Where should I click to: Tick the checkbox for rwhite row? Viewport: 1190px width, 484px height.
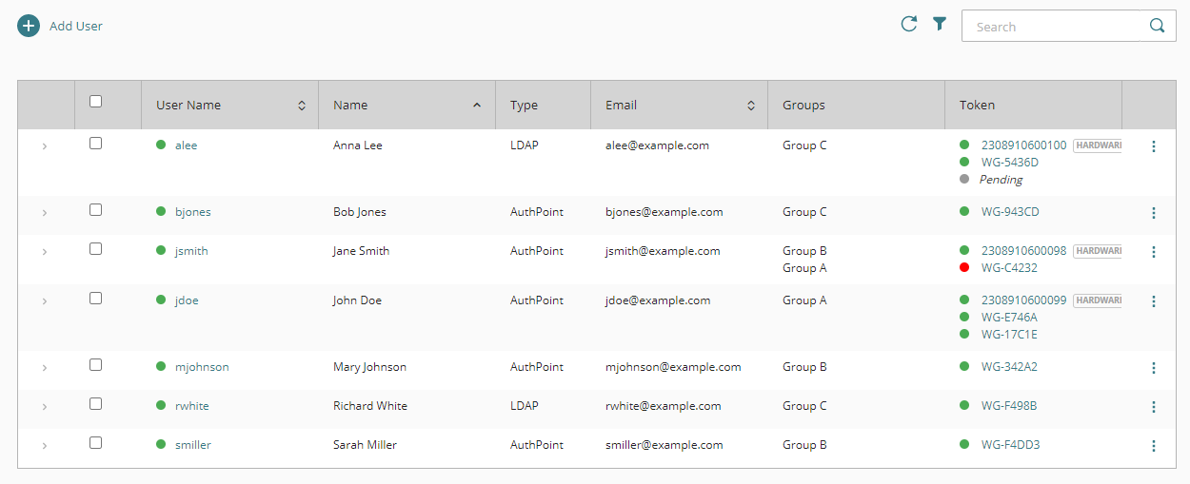click(95, 404)
